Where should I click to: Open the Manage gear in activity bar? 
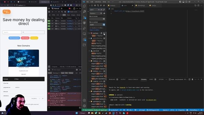pos(84,106)
